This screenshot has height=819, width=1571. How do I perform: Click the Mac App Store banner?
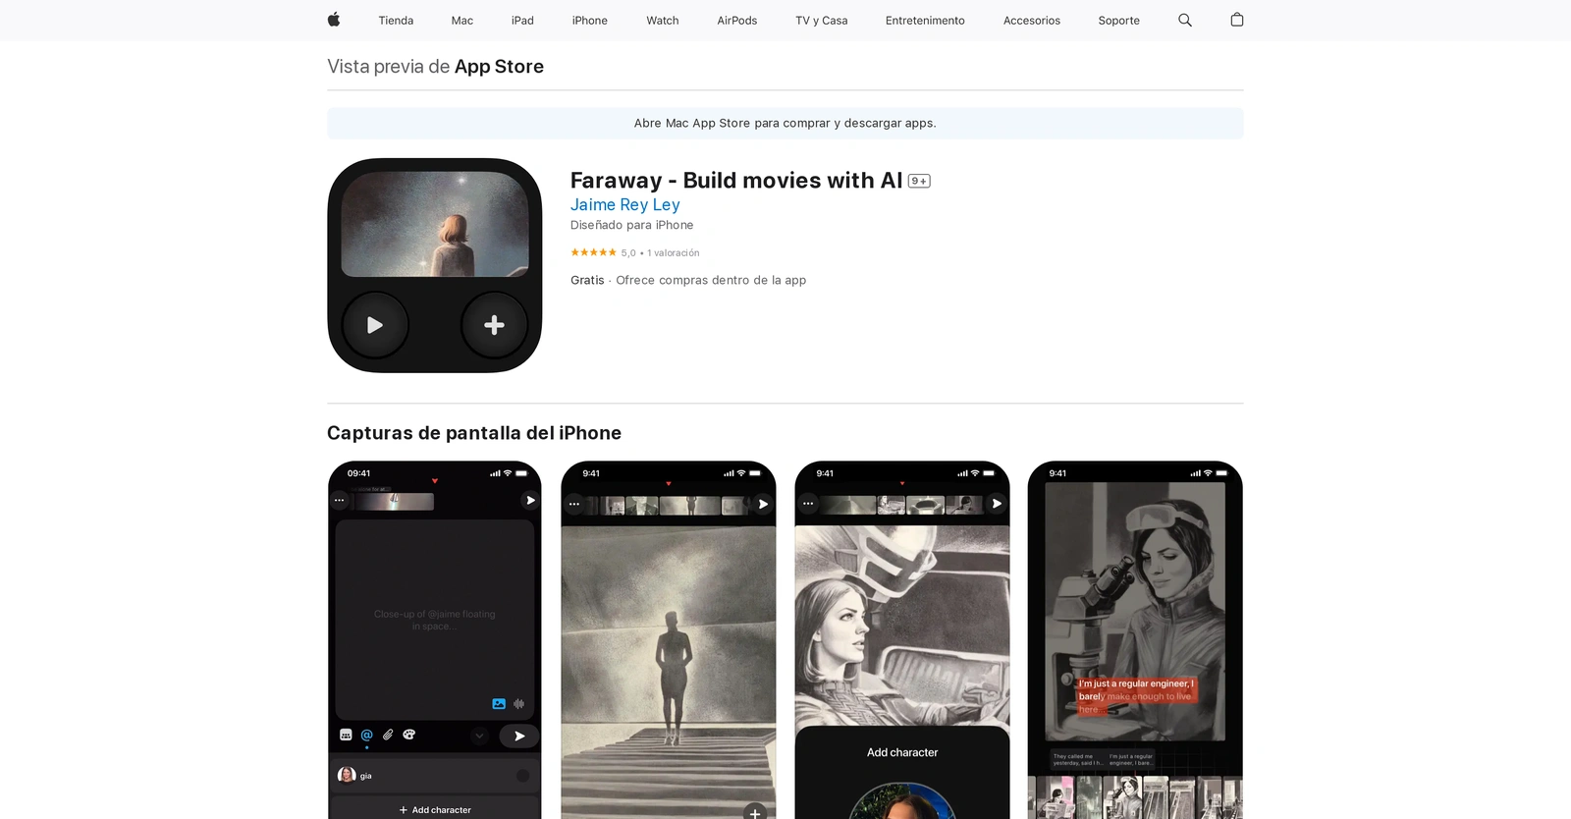[x=785, y=123]
